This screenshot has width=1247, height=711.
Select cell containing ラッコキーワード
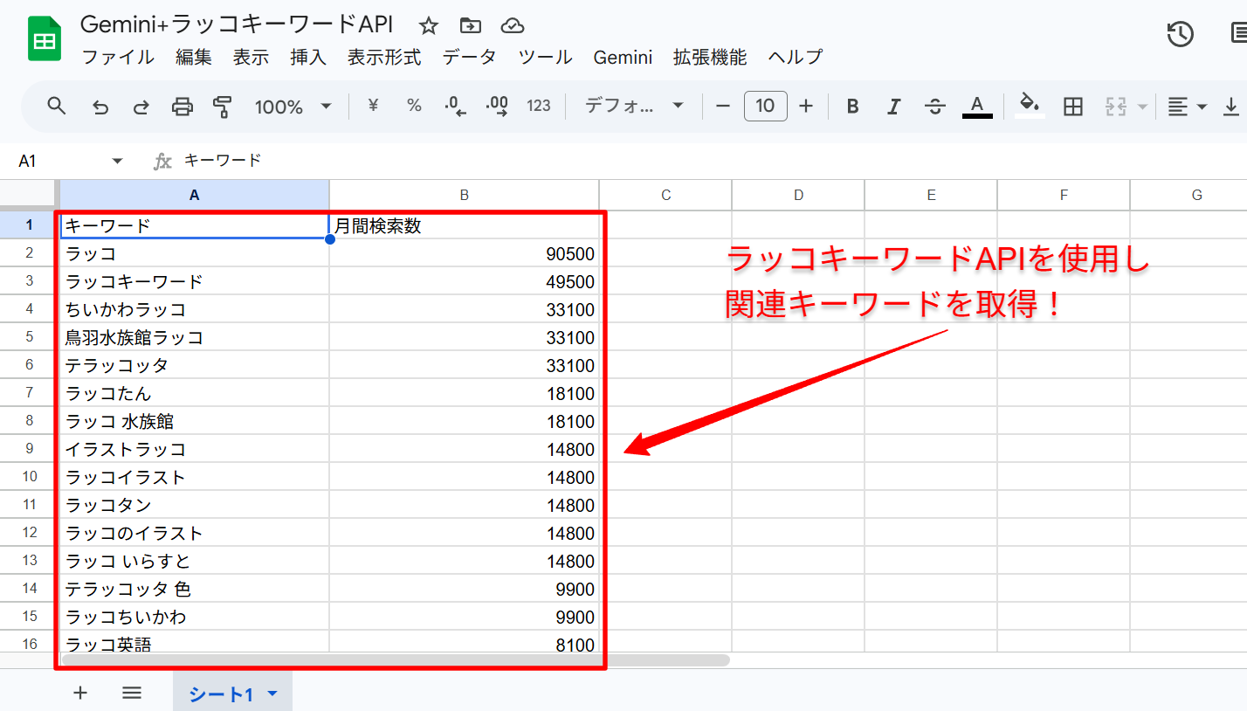195,281
